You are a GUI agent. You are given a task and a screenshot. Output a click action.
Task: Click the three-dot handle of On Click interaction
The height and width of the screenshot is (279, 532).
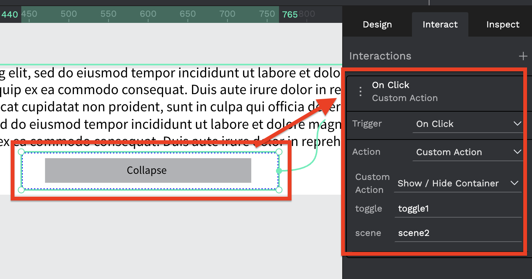(360, 91)
